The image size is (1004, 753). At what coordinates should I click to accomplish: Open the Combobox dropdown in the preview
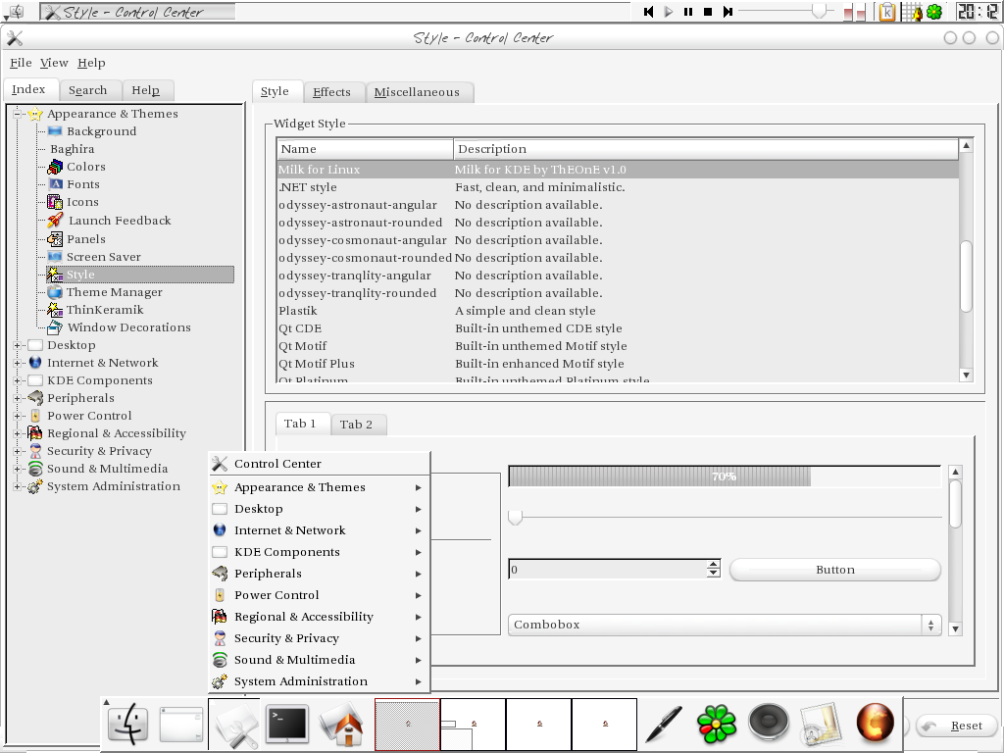pyautogui.click(x=725, y=625)
